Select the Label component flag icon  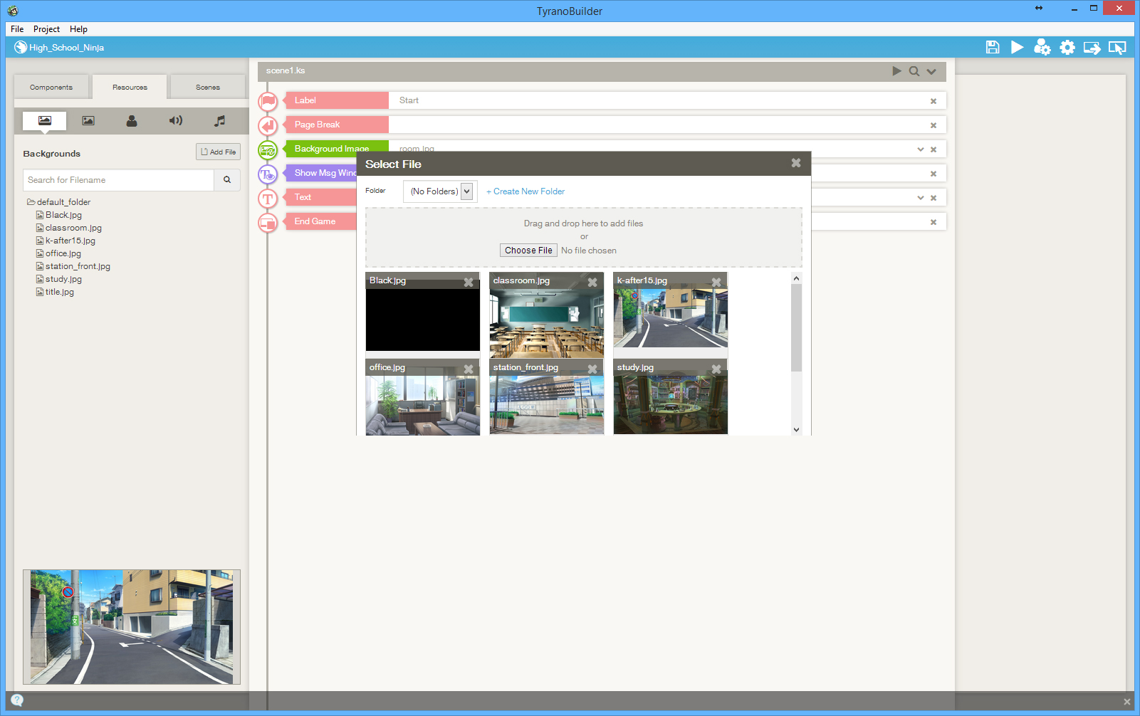267,100
